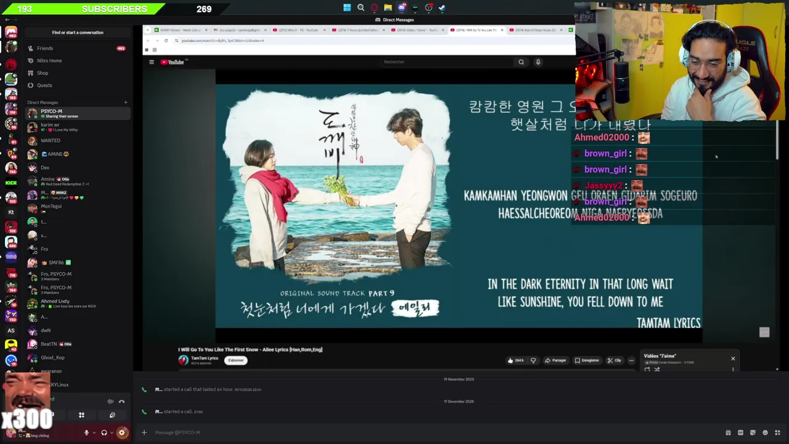Click the YouTube Rechercher search box
Viewport: 789px width, 444px height.
coord(447,62)
